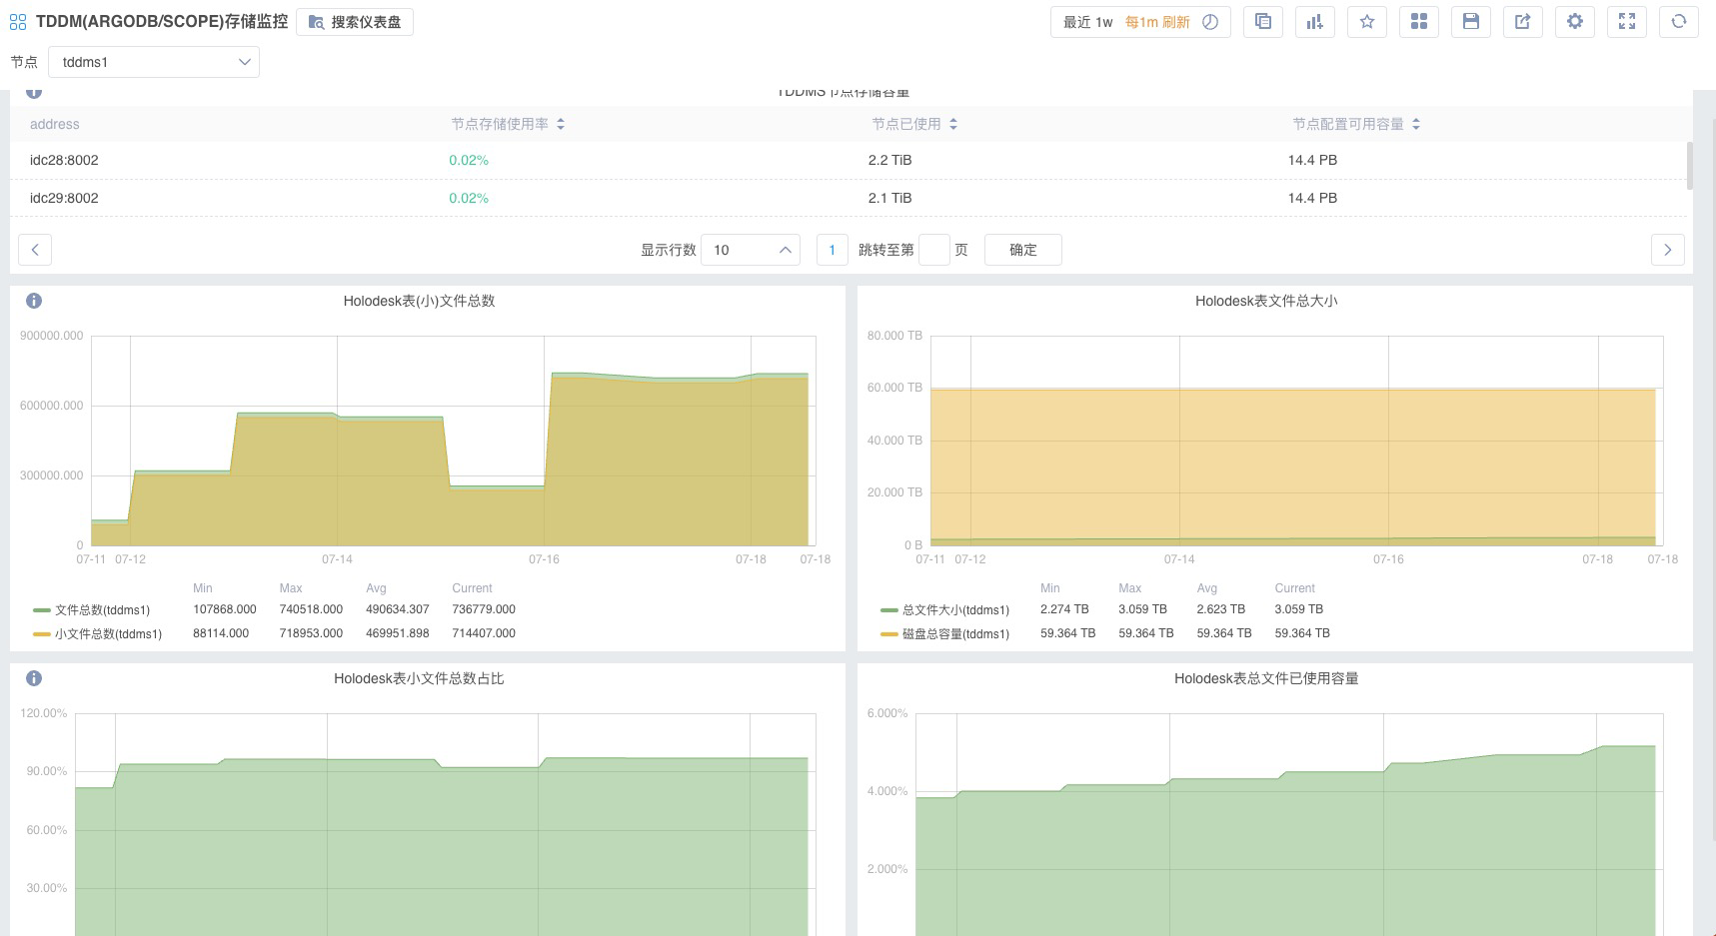Open dashboard grid icon beside the title
1716x936 pixels.
18,22
